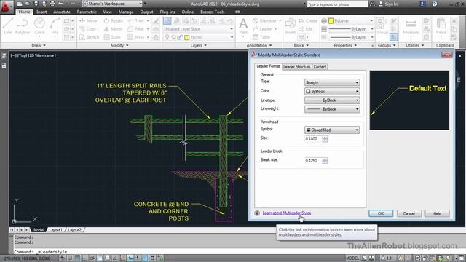This screenshot has width=466, height=262.
Task: Select the Circle draw tool
Action: [39, 26]
